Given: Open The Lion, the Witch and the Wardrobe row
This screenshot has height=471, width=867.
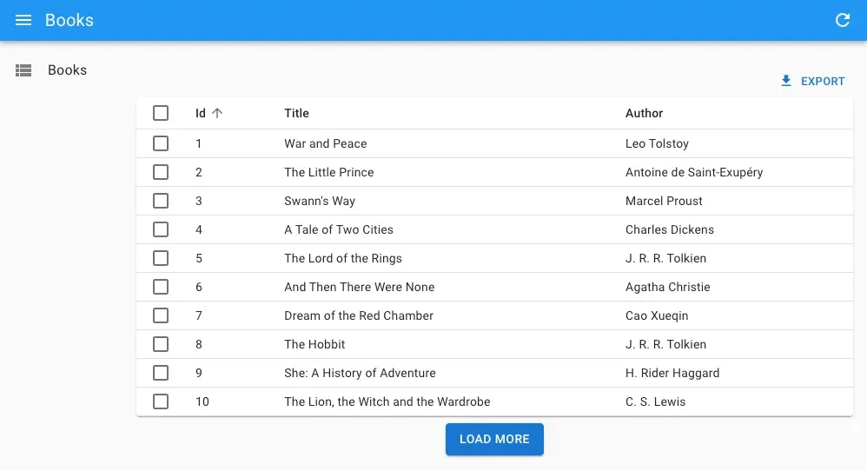Looking at the screenshot, I should tap(387, 401).
